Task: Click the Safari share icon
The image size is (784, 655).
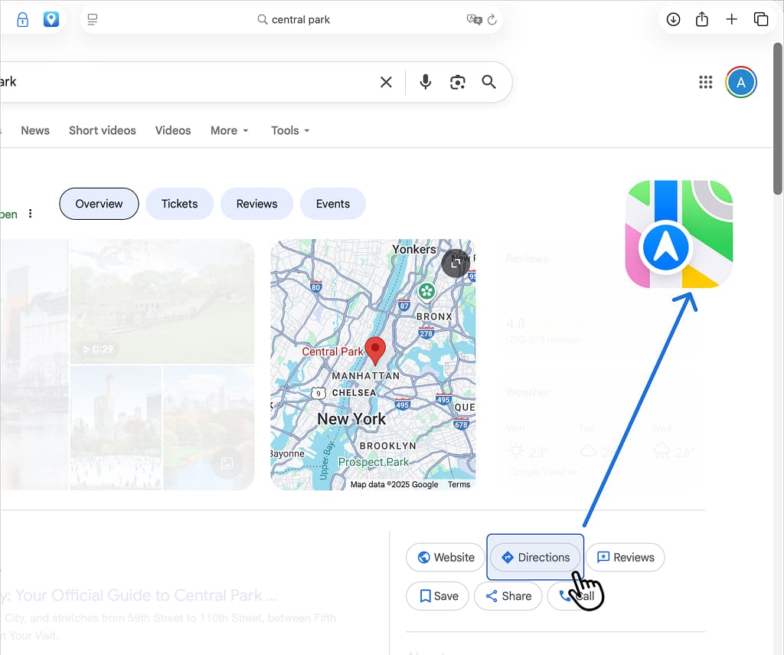Action: tap(702, 20)
